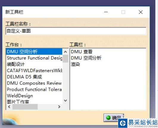Click workbench list scroll up arrow
158x128 pixels.
(65, 52)
